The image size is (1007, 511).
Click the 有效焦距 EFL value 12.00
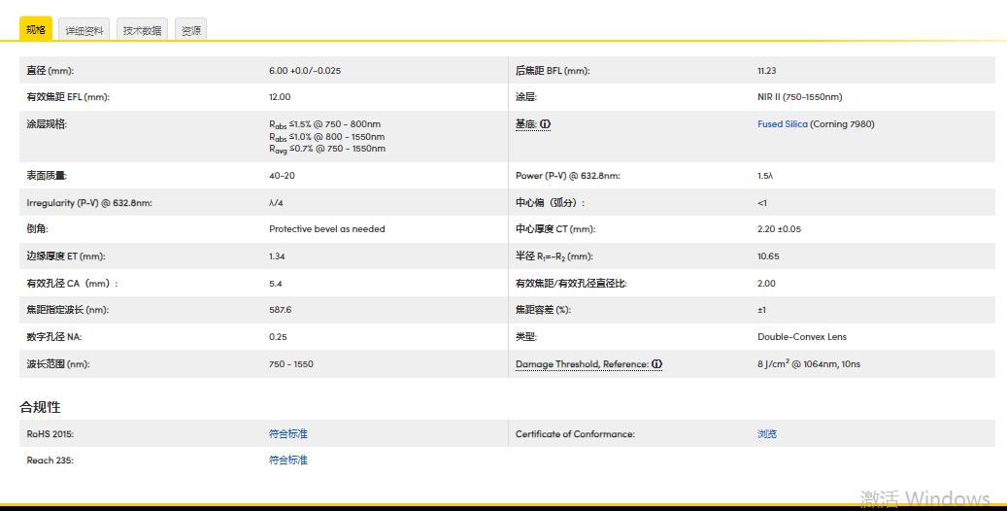pyautogui.click(x=280, y=97)
